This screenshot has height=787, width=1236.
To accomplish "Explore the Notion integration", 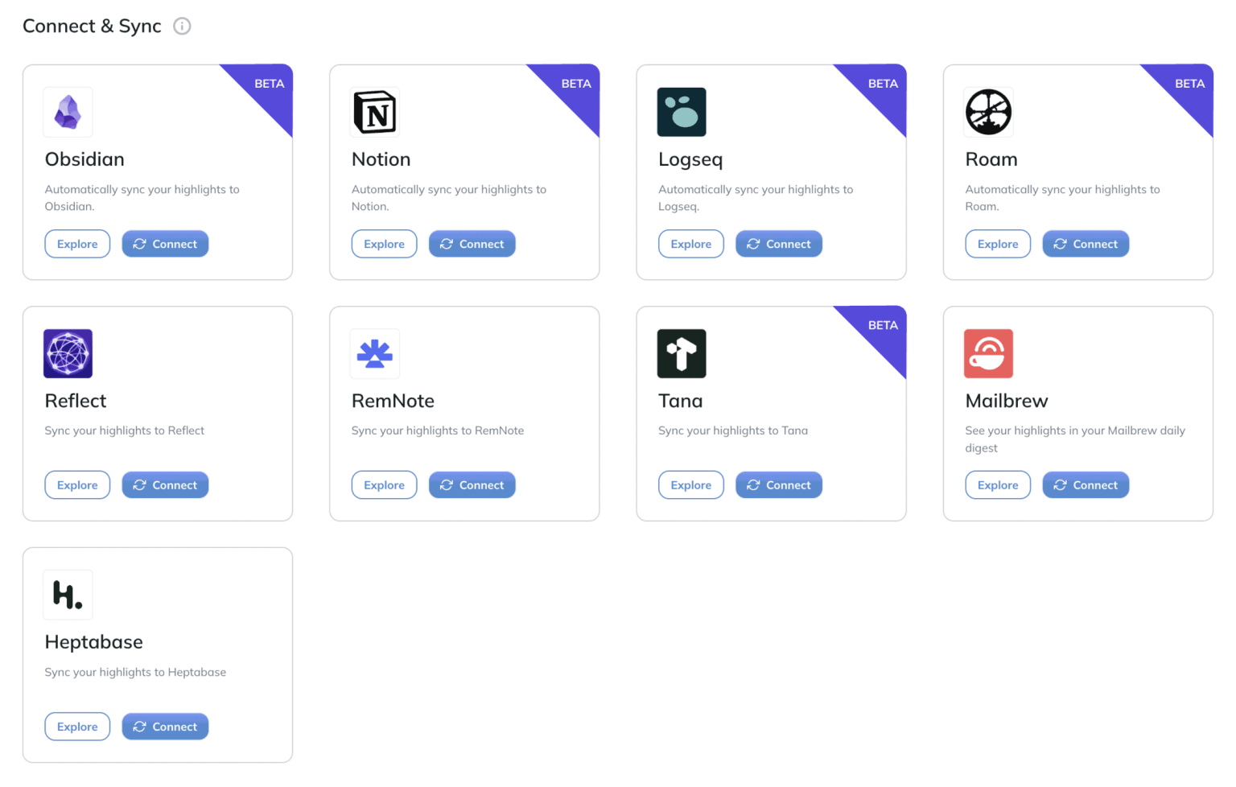I will pyautogui.click(x=384, y=243).
